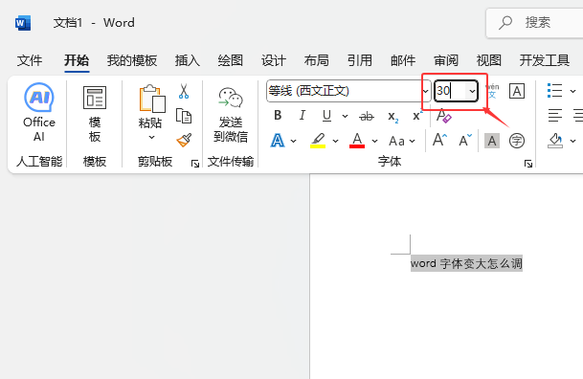
Task: Decrease font size with shrink-font icon
Action: pyautogui.click(x=465, y=141)
